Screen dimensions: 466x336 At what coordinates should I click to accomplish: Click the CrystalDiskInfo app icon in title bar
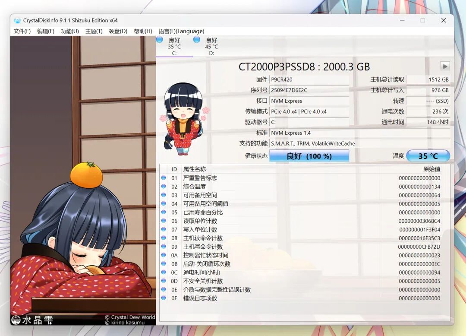[x=17, y=21]
